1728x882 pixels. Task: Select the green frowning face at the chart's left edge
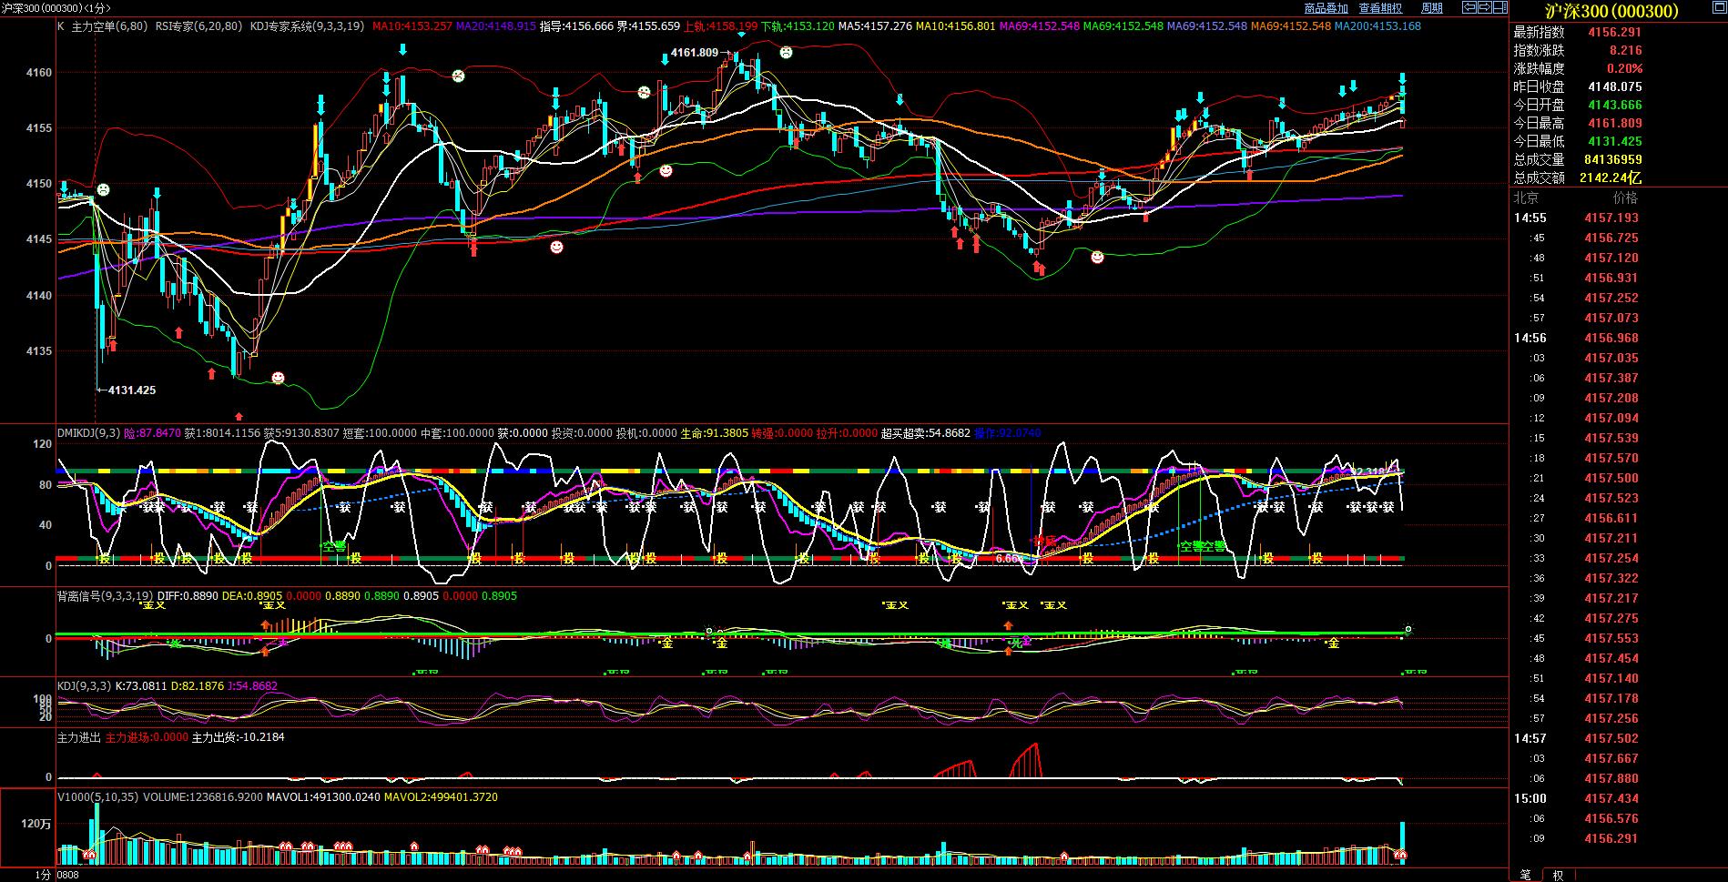tap(103, 189)
